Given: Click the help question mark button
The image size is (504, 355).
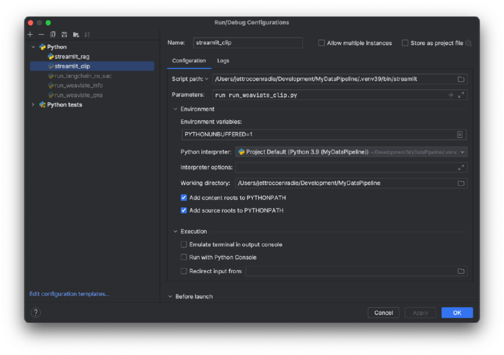Looking at the screenshot, I should (36, 312).
